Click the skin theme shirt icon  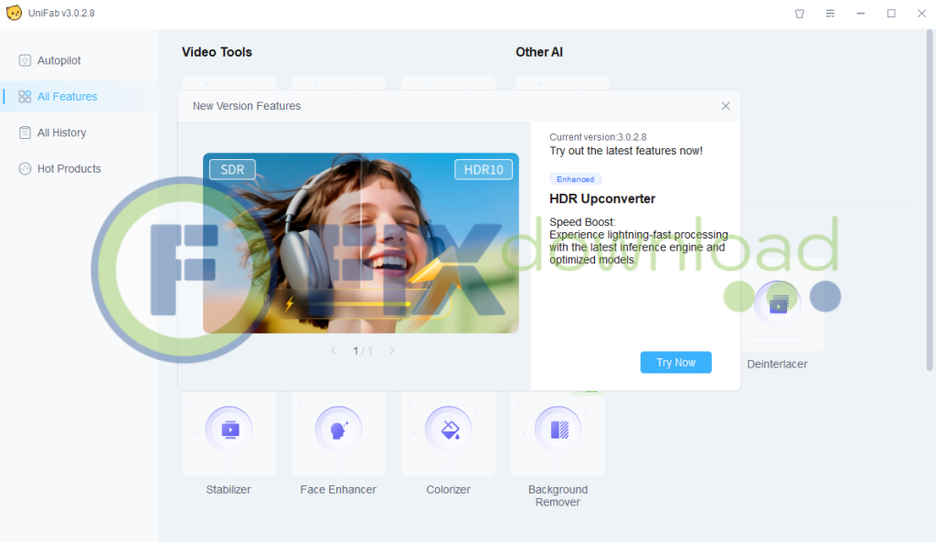click(799, 14)
